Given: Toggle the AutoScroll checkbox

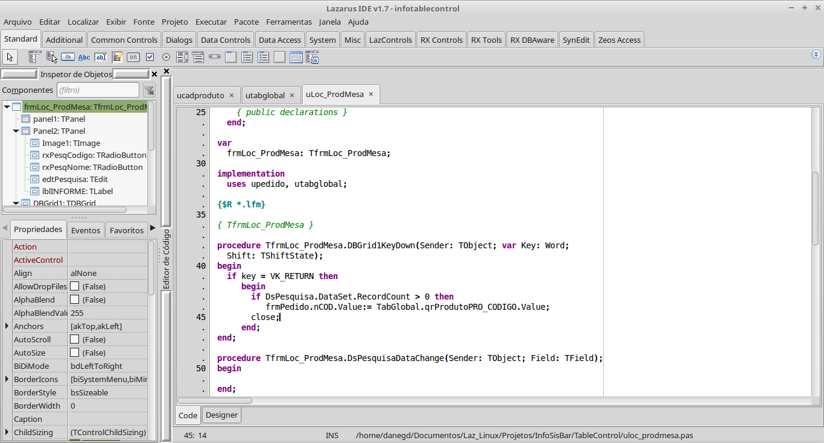Looking at the screenshot, I should (x=75, y=339).
